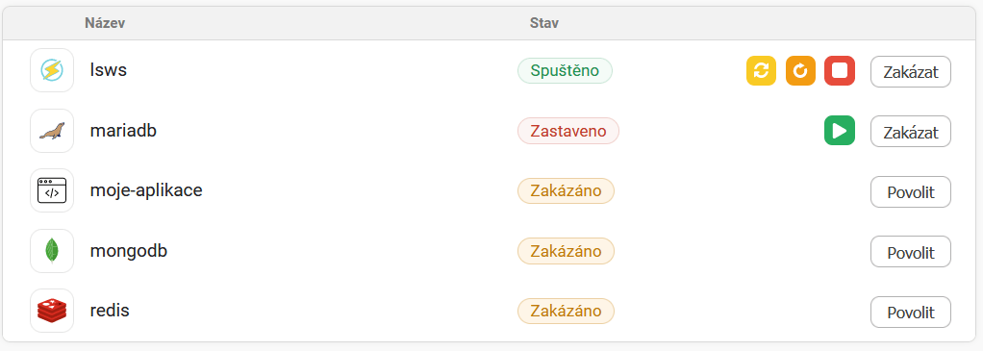The image size is (983, 351).
Task: Enable moje-aplikace with the Povolit button
Action: click(x=910, y=191)
